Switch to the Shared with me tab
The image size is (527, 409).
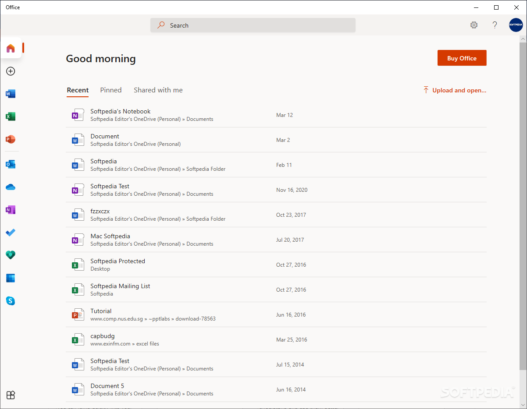pos(158,90)
